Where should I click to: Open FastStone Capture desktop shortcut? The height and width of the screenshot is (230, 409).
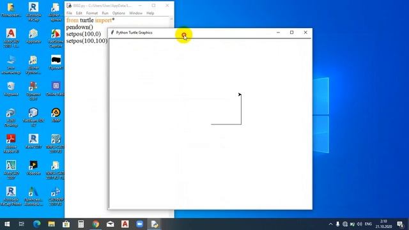(x=56, y=38)
